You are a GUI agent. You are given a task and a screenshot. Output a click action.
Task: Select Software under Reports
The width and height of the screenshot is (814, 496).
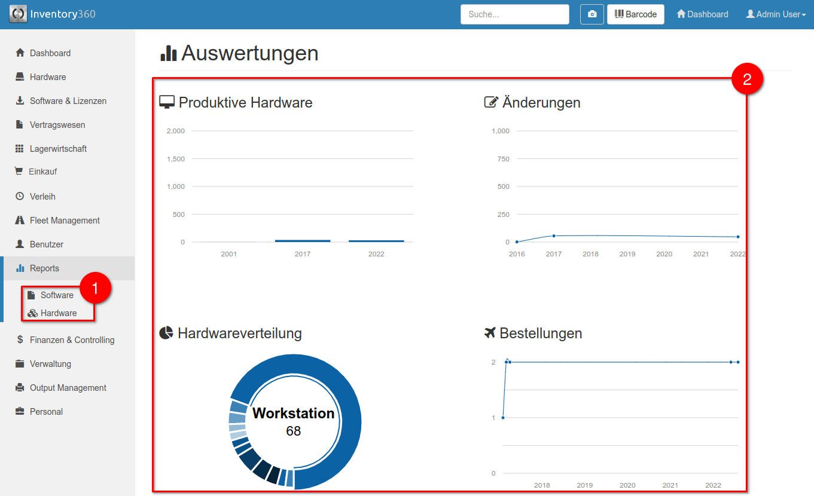(x=59, y=295)
